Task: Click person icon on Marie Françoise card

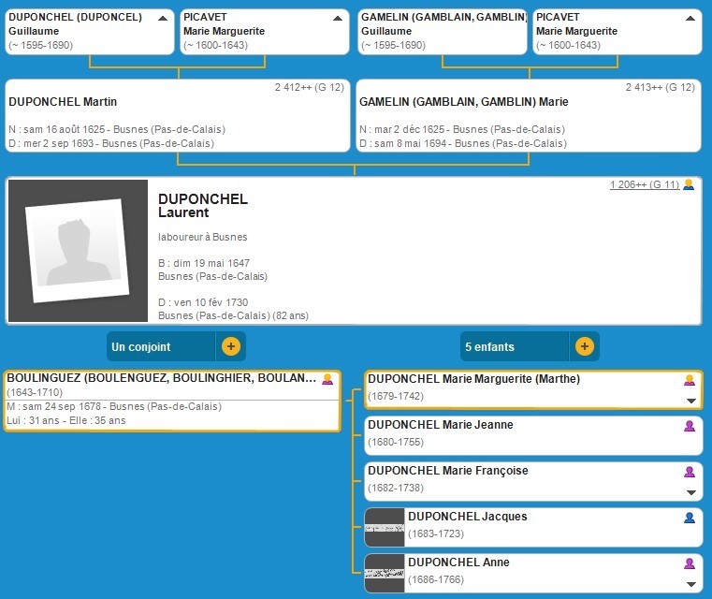Action: 690,472
